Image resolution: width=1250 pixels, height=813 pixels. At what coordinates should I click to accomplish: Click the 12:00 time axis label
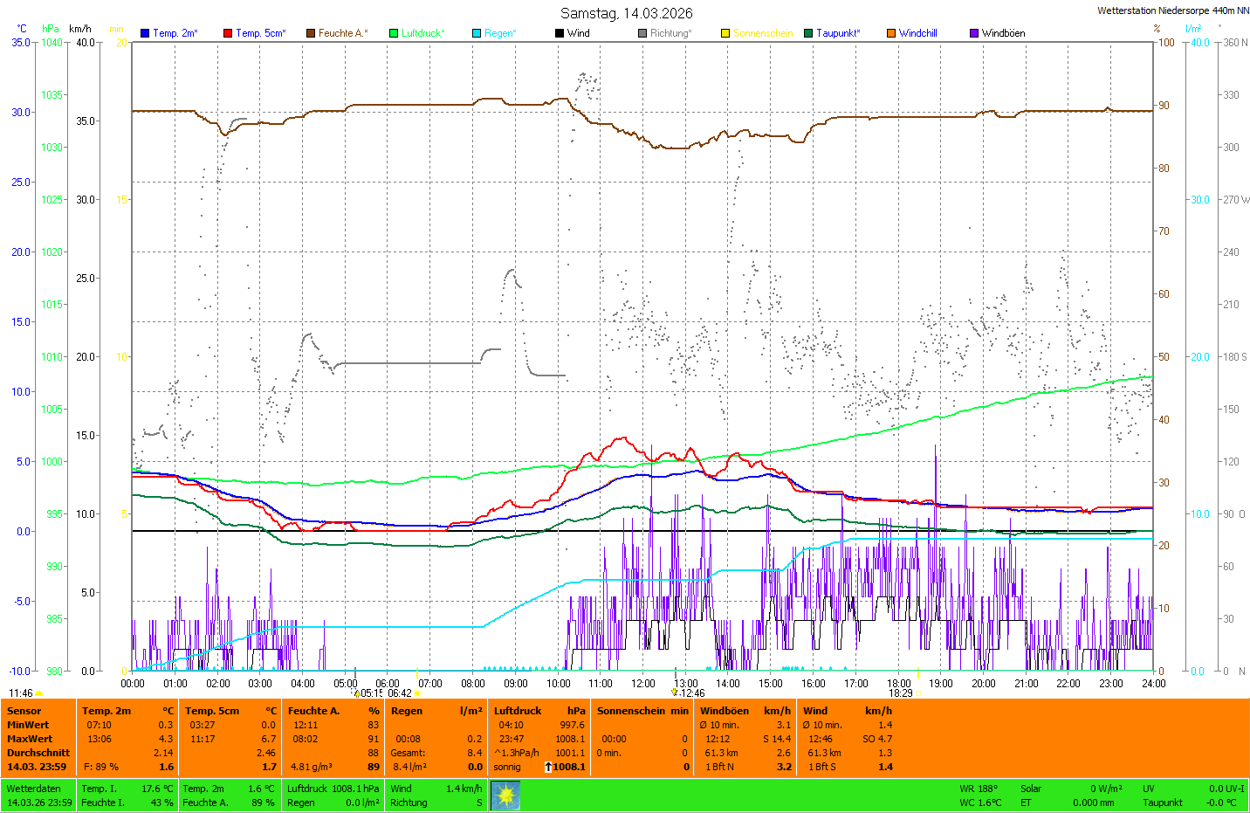643,684
